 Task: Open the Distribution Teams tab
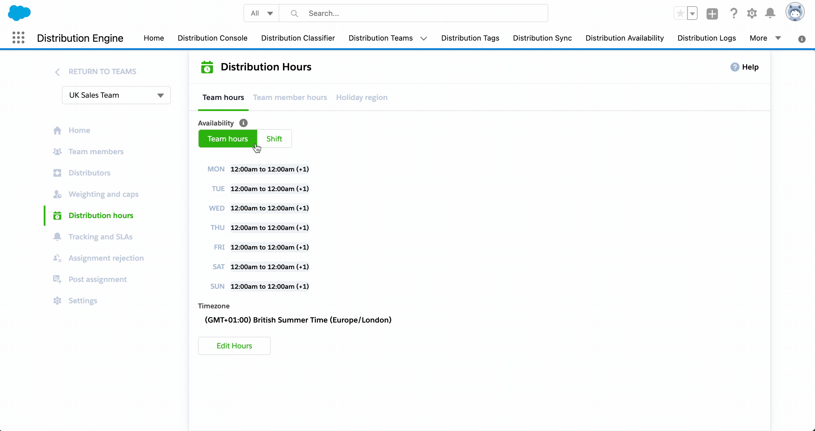[x=380, y=38]
